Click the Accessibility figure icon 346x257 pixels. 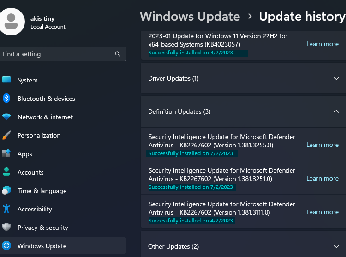click(6, 209)
